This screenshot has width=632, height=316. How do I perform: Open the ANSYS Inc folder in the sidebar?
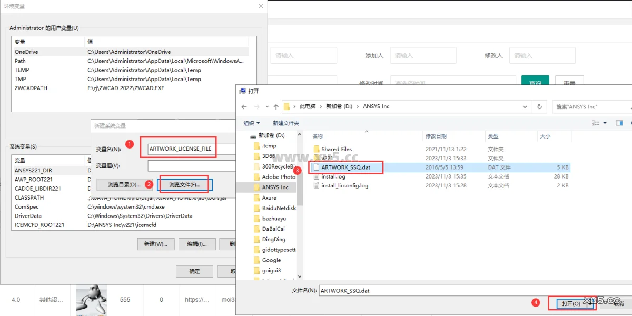click(x=276, y=187)
